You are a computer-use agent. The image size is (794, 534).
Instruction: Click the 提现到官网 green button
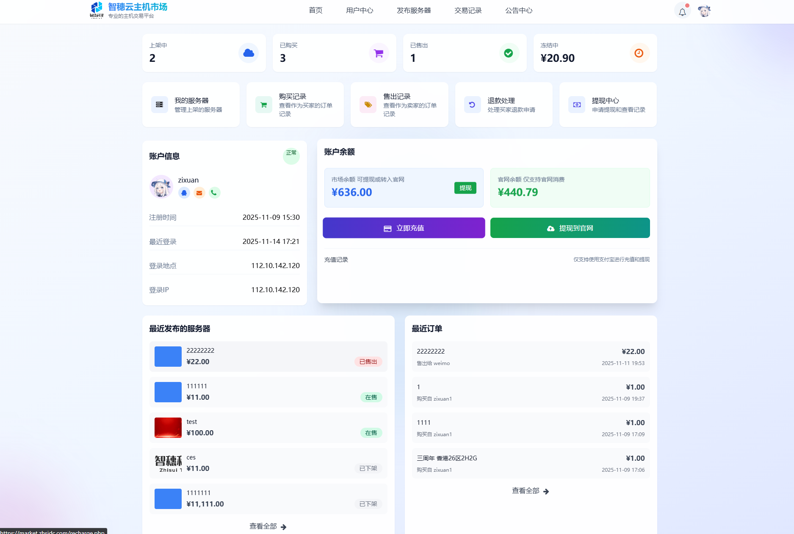pos(570,228)
